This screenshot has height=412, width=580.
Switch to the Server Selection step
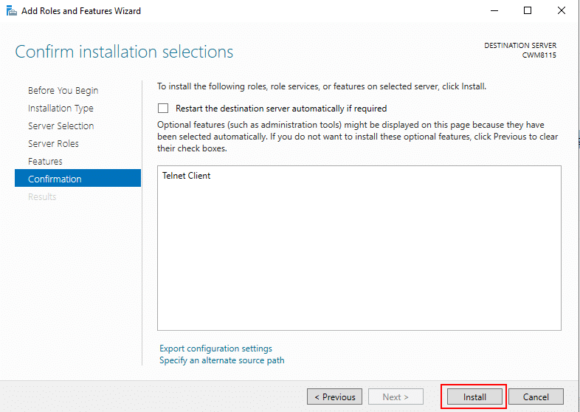61,126
